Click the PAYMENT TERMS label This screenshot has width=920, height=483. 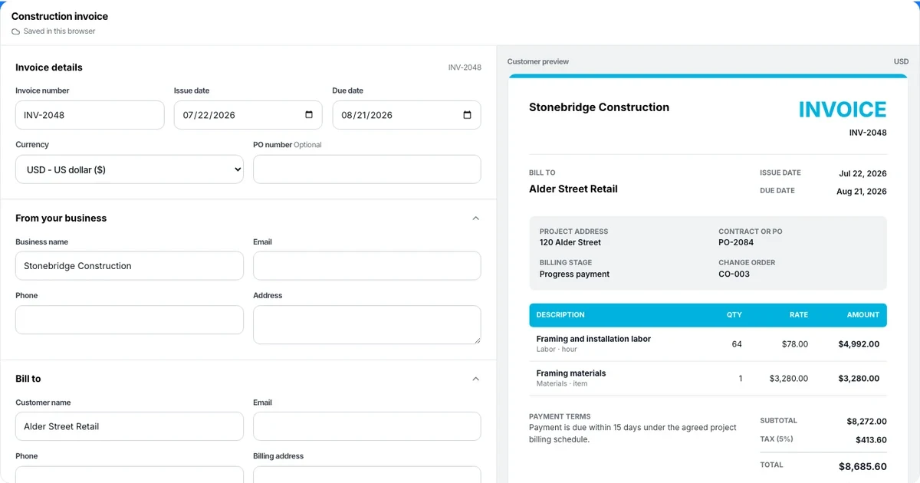tap(560, 416)
